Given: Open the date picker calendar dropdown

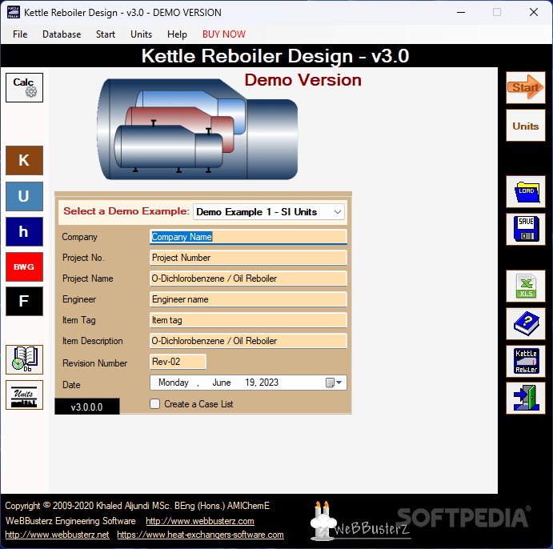Looking at the screenshot, I should click(x=334, y=383).
